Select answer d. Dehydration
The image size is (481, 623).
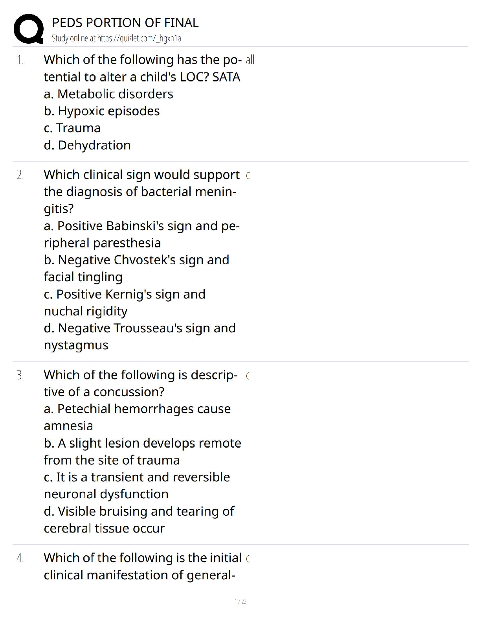87,145
